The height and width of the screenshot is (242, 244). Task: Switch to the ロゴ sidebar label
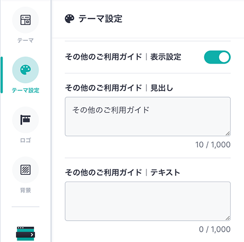tap(25, 140)
